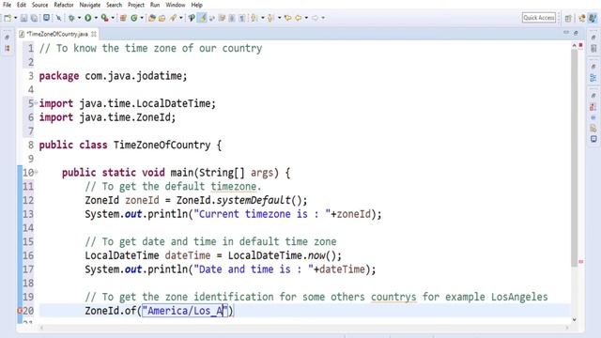Click the Open Task folder icon
Image resolution: width=601 pixels, height=338 pixels.
162,18
